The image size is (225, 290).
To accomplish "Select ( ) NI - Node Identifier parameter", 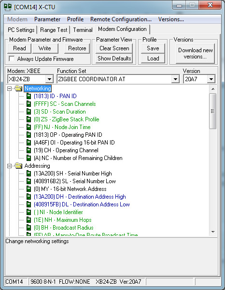I will (58, 212).
